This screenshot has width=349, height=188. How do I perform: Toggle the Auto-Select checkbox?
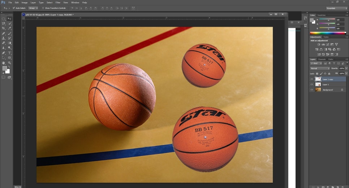pyautogui.click(x=14, y=8)
